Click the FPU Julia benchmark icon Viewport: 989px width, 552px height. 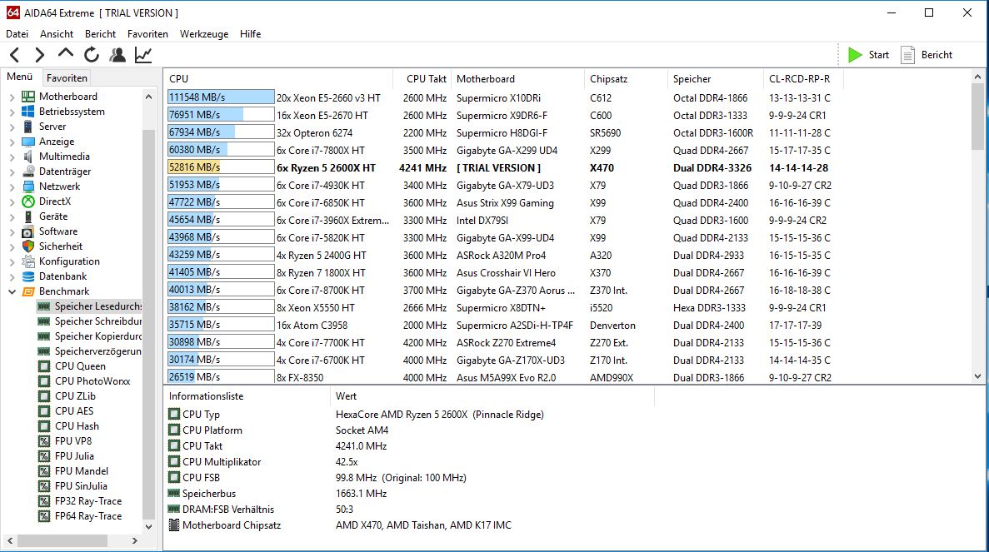pos(44,456)
